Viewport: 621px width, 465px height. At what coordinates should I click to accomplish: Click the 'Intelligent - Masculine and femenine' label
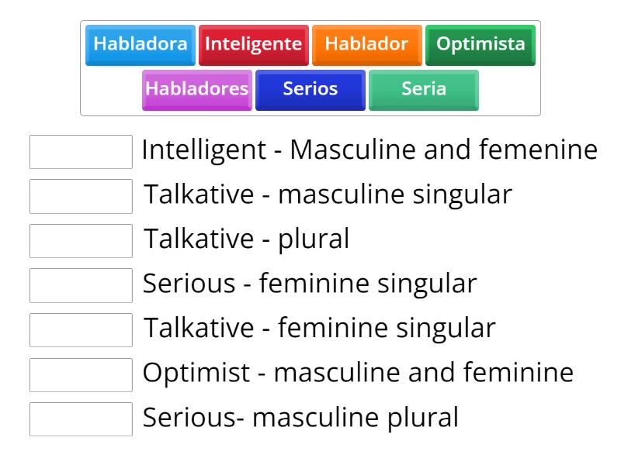click(x=369, y=150)
